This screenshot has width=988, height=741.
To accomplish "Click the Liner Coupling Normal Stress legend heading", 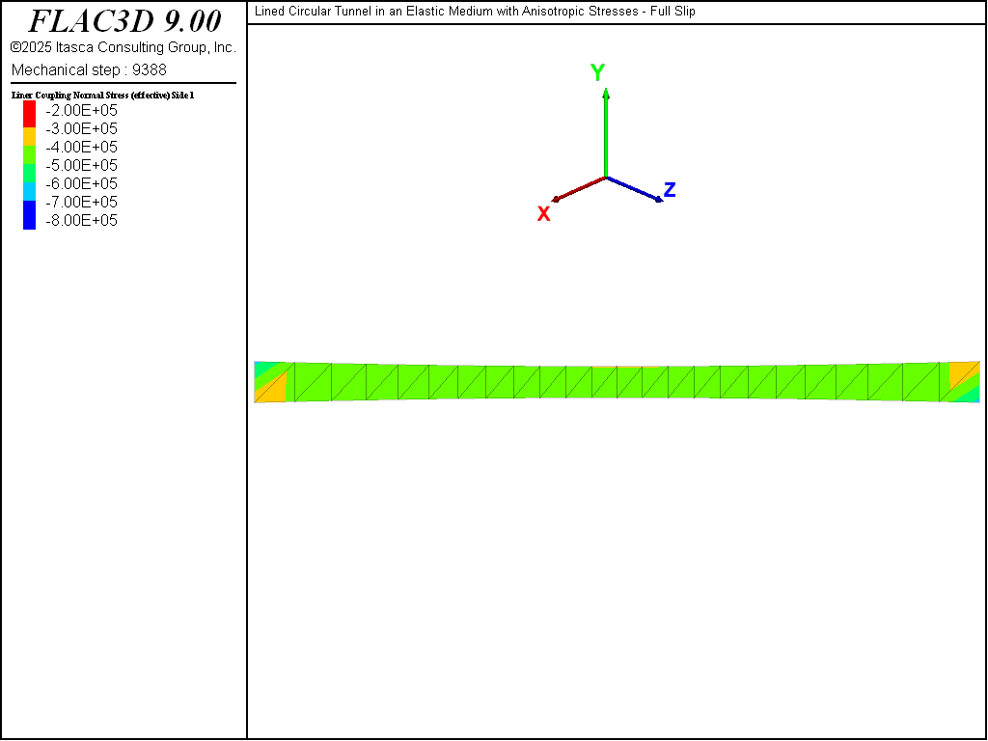I will (x=102, y=96).
